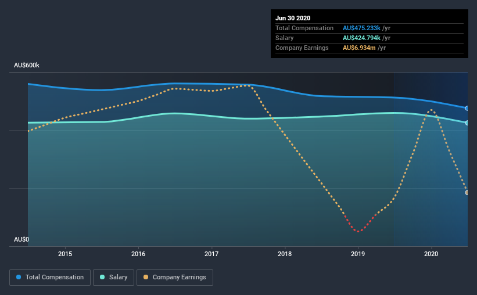The height and width of the screenshot is (295, 477).
Task: Select the 2019 x-axis label
Action: click(358, 254)
